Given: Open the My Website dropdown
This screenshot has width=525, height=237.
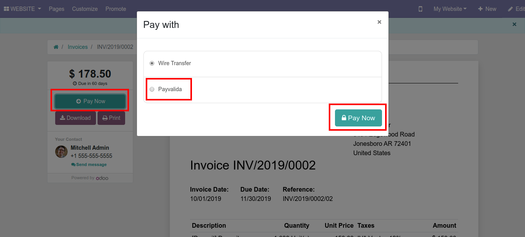Looking at the screenshot, I should tap(450, 9).
